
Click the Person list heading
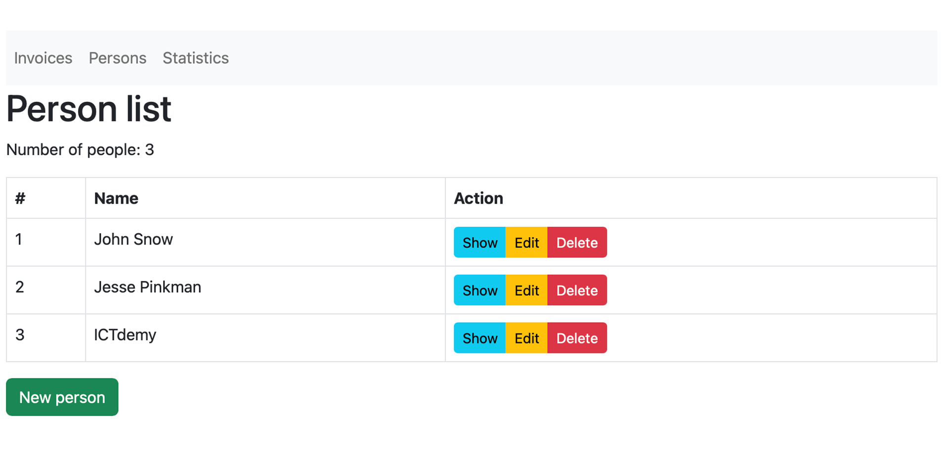89,109
